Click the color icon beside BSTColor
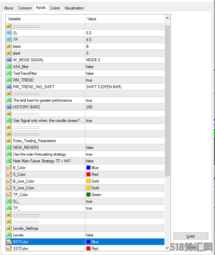This screenshot has height=255, width=215. coord(9,242)
